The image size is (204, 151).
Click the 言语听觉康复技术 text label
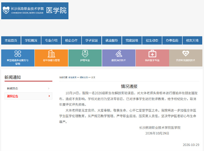[186, 60]
